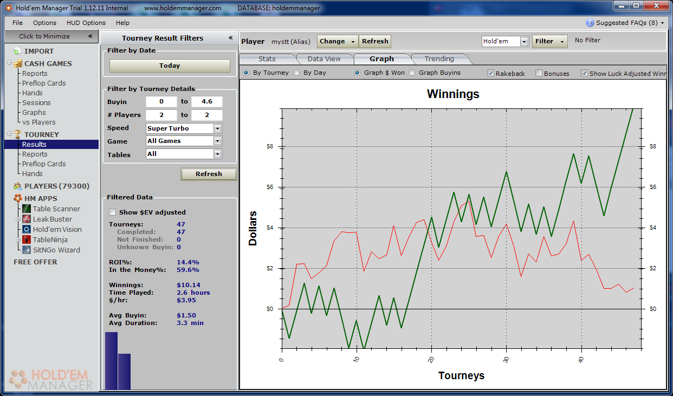Open the Table Scanner app icon
The width and height of the screenshot is (673, 396).
click(x=27, y=209)
